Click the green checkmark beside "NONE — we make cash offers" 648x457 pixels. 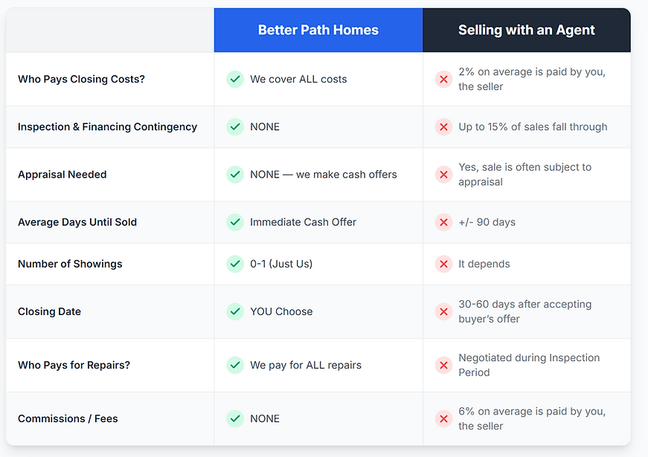point(235,175)
